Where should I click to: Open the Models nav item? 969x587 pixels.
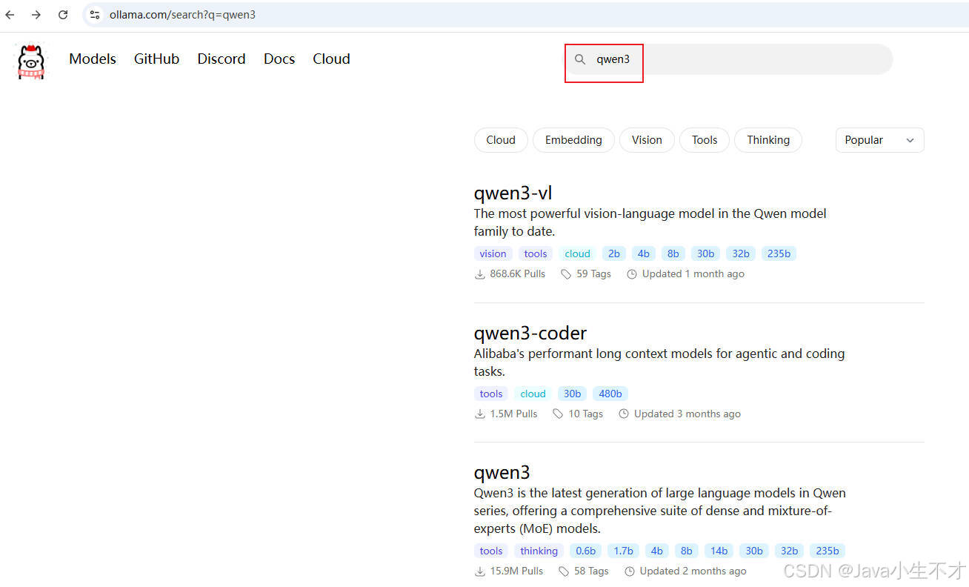93,59
